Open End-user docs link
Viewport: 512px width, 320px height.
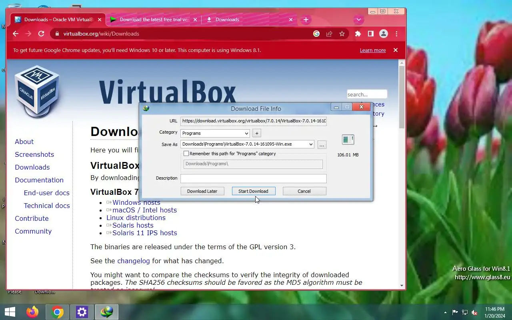(x=47, y=193)
